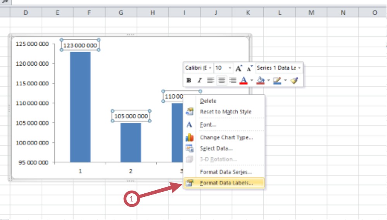Toggle bold in the mini toolbar
This screenshot has width=387, height=220.
(189, 80)
